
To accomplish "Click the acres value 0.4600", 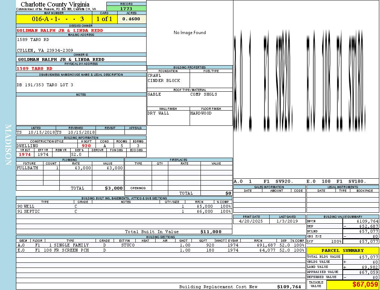I will [131, 19].
